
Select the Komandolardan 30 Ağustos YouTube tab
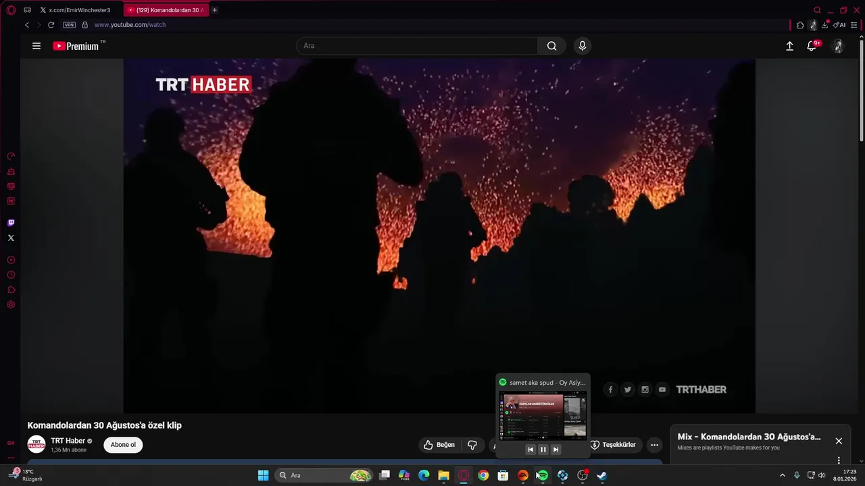point(166,10)
